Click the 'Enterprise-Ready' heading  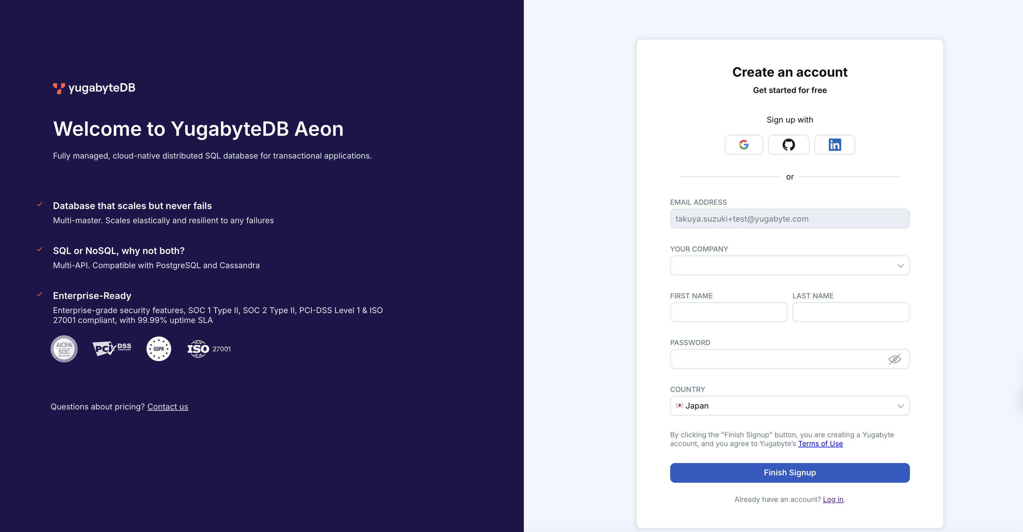(92, 296)
